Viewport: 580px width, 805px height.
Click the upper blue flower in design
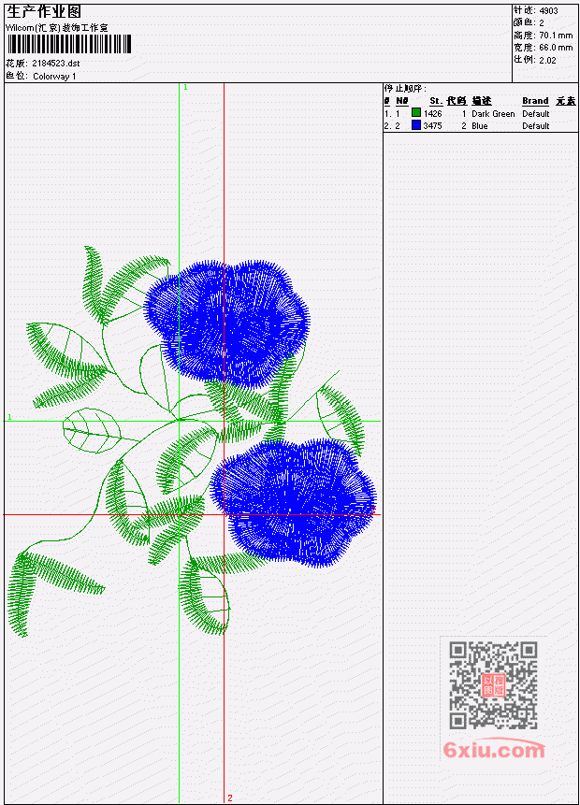226,323
